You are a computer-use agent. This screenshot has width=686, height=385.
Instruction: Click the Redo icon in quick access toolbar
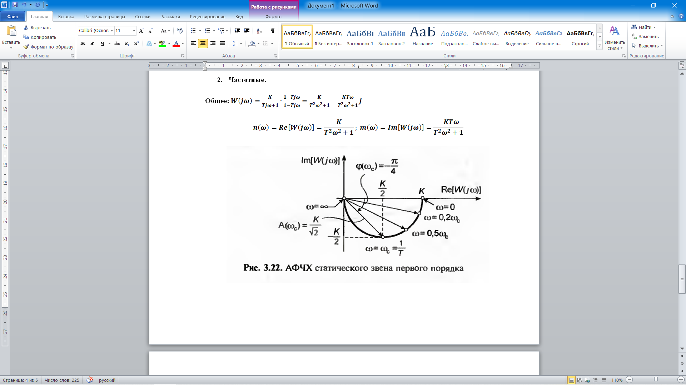tap(38, 5)
